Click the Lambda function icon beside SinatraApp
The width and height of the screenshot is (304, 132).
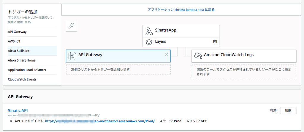[x=149, y=31]
